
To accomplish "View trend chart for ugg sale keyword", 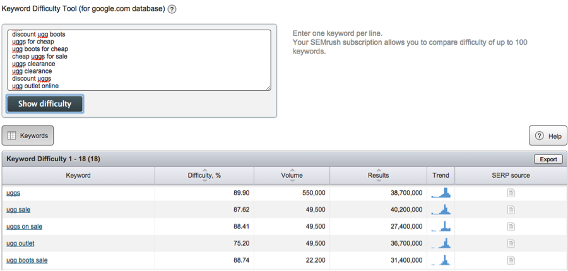I will click(441, 209).
